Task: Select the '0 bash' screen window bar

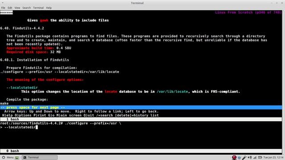Action: 141,151
